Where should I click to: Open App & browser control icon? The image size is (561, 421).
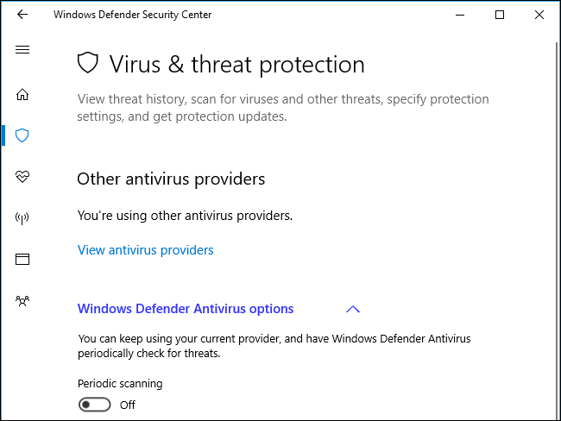point(22,260)
